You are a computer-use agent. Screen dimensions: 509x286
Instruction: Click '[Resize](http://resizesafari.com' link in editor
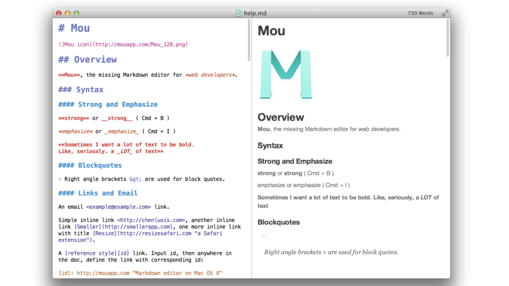click(x=142, y=233)
